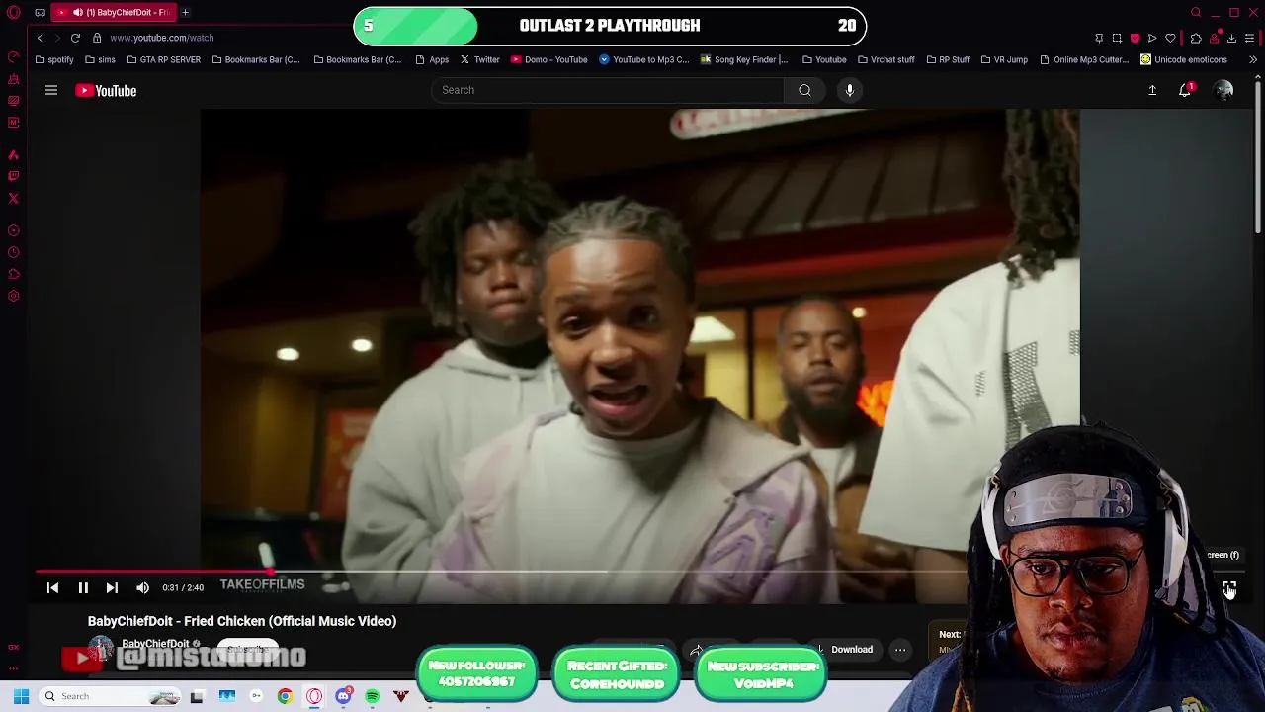
Task: Seek on the video progress bar
Action: [639, 572]
